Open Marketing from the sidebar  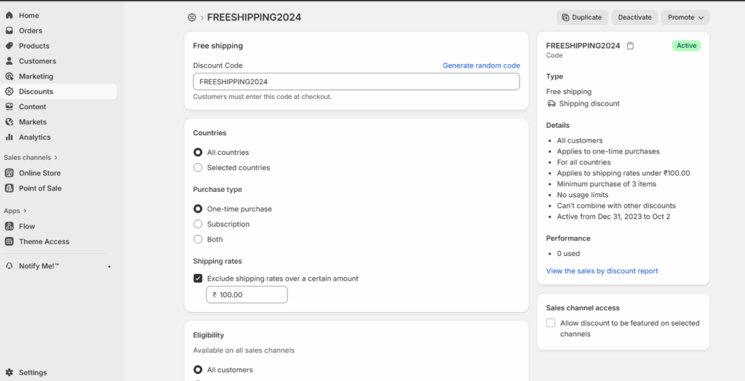point(36,76)
